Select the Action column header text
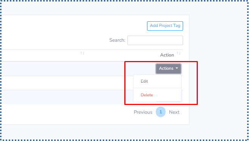249x141 pixels. point(167,55)
